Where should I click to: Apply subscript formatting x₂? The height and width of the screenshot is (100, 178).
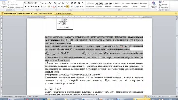[39, 7]
